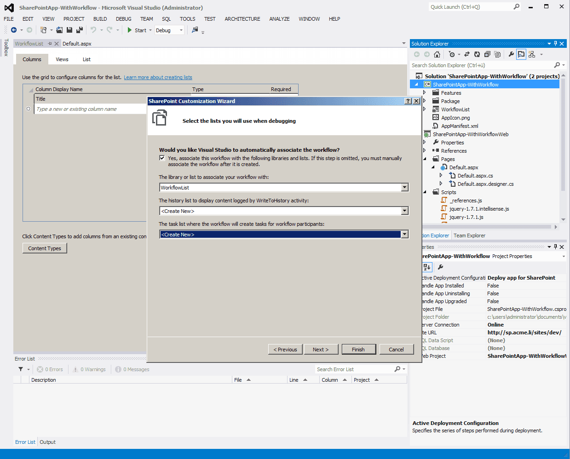
Task: Click the Collapse All icon in Solution Explorer
Action: (487, 54)
